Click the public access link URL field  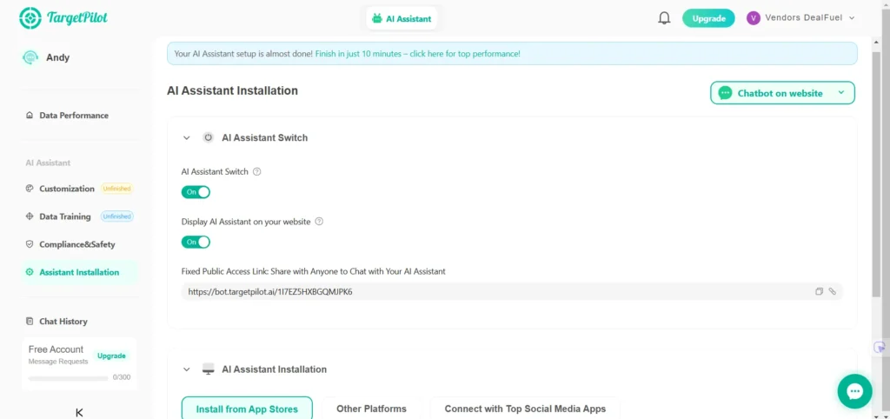click(x=512, y=292)
